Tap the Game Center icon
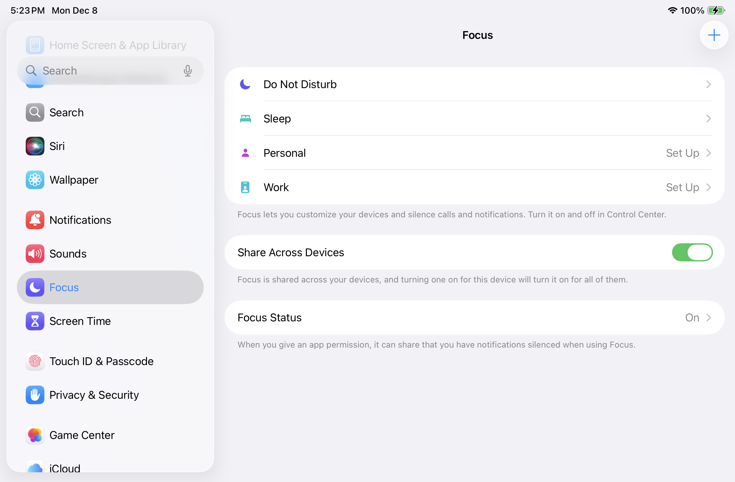Viewport: 735px width, 482px height. pyautogui.click(x=35, y=435)
